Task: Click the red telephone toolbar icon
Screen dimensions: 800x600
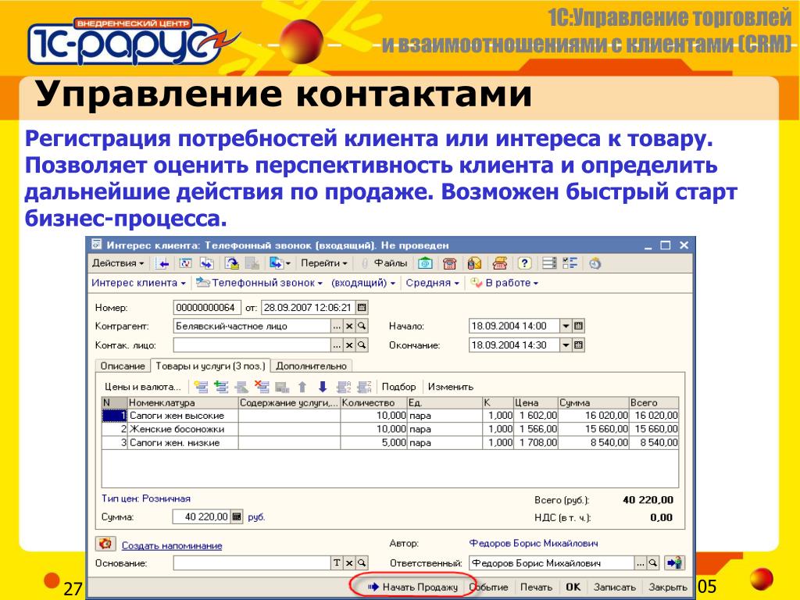Action: [x=449, y=263]
